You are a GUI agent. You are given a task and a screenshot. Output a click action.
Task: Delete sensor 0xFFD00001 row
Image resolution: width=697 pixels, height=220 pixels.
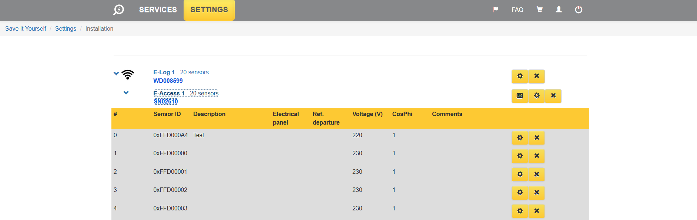[x=536, y=174]
